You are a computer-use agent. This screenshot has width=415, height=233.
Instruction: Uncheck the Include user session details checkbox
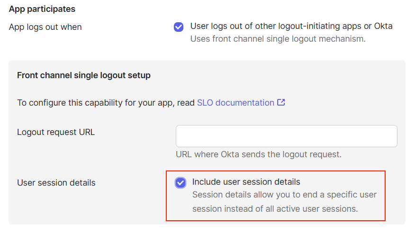[180, 183]
